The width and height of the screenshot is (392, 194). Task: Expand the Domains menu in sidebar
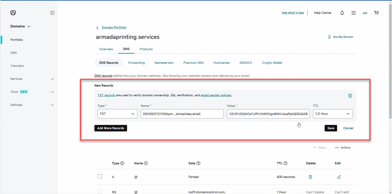tap(20, 26)
